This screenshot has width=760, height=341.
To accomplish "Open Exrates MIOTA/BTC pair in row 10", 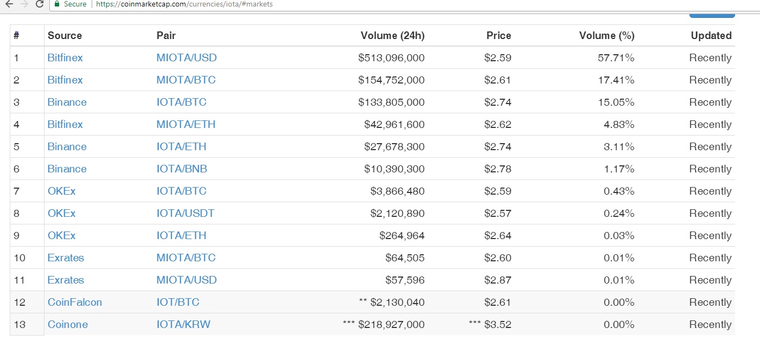I will (186, 258).
